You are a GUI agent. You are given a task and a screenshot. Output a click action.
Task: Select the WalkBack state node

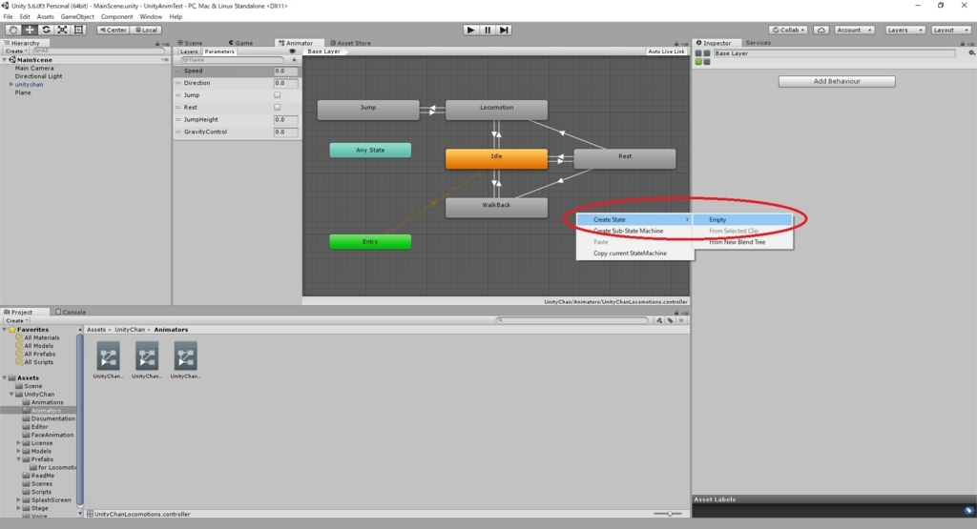pos(496,207)
